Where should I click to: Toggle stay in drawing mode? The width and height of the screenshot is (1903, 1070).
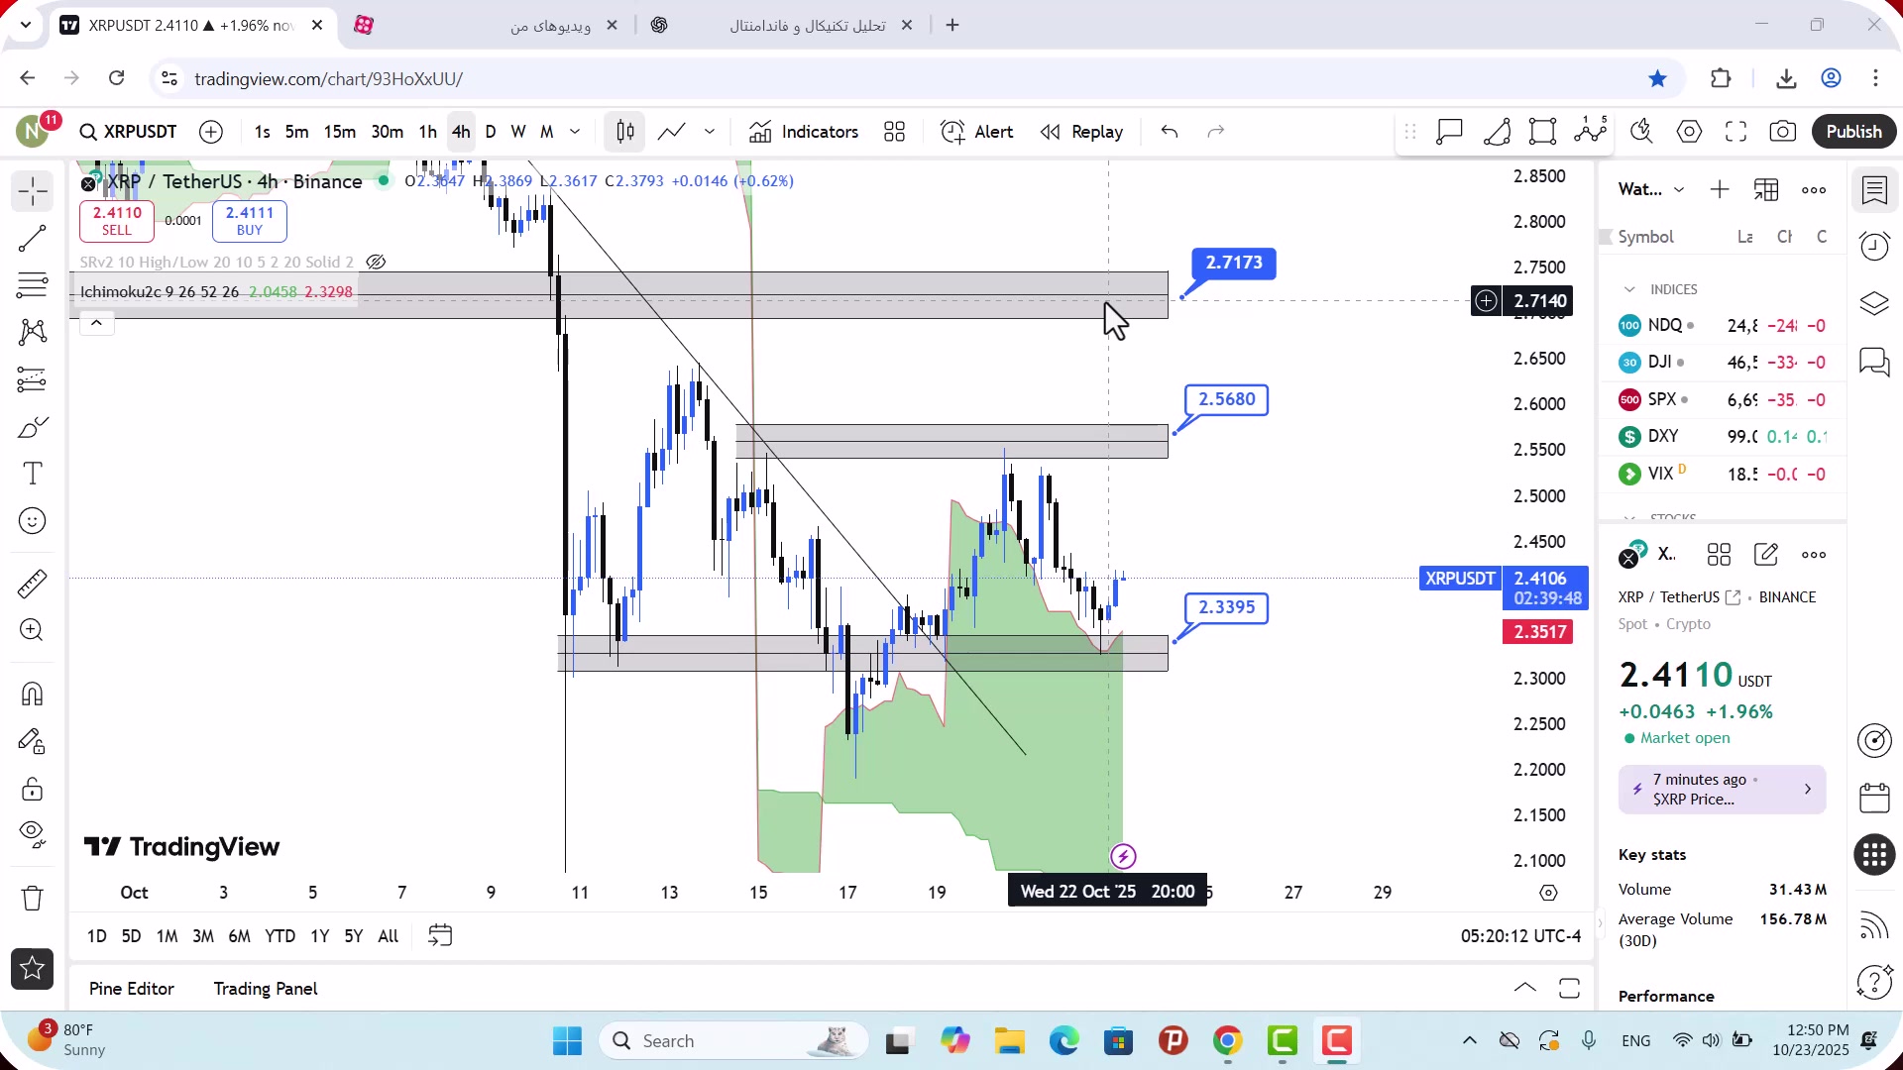tap(33, 741)
